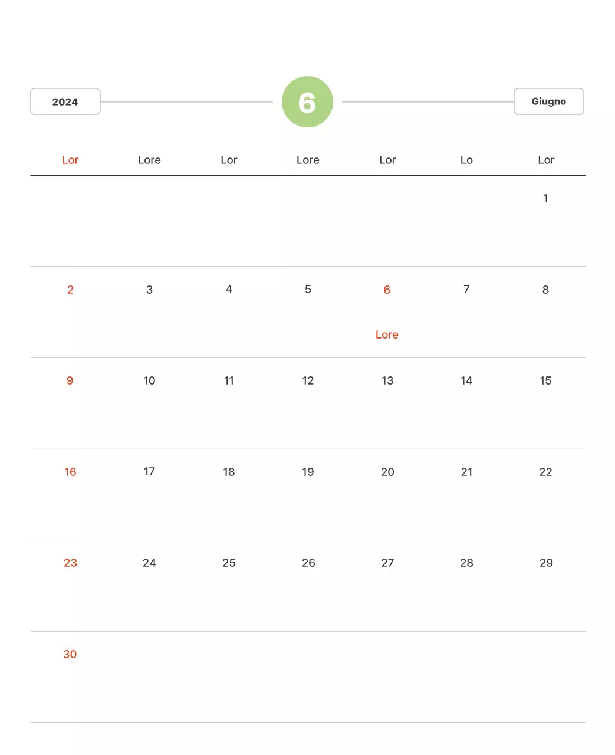Choose day 10 in the calendar
The height and width of the screenshot is (755, 615).
[149, 380]
